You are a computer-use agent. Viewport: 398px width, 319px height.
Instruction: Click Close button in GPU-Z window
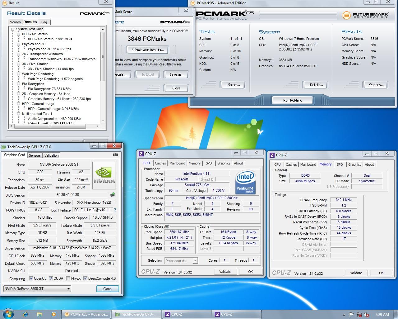107,289
